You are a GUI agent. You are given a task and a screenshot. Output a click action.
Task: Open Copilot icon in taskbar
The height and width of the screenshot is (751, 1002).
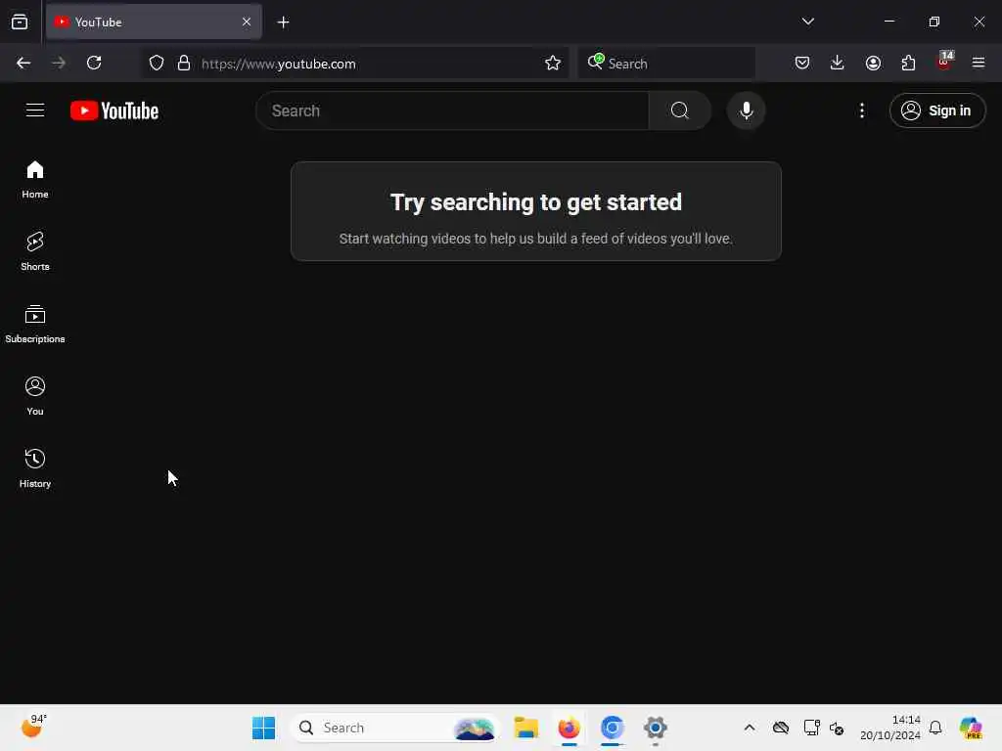click(971, 728)
